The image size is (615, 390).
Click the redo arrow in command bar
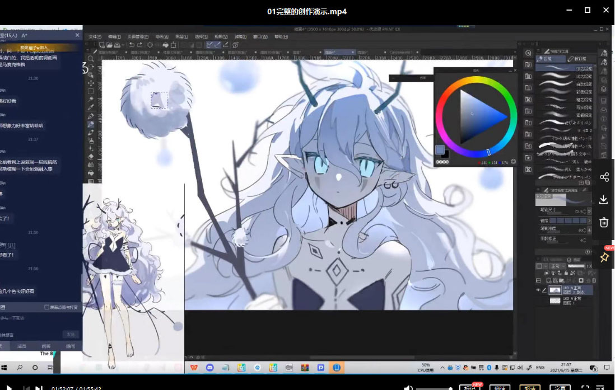click(x=139, y=45)
